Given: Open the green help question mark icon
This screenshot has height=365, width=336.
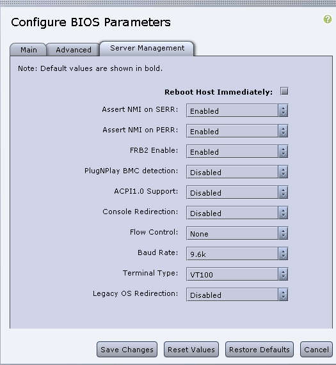Looking at the screenshot, I should coord(328,19).
